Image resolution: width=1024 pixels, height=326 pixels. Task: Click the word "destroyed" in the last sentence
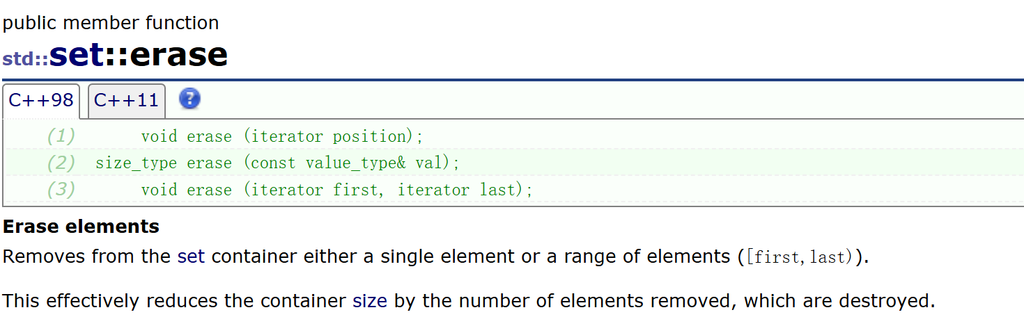coord(883,301)
